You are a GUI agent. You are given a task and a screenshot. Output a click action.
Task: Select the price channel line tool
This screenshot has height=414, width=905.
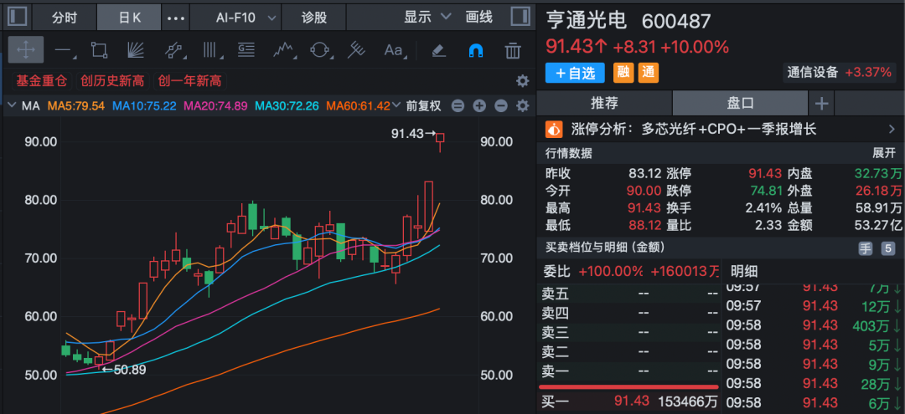point(174,51)
